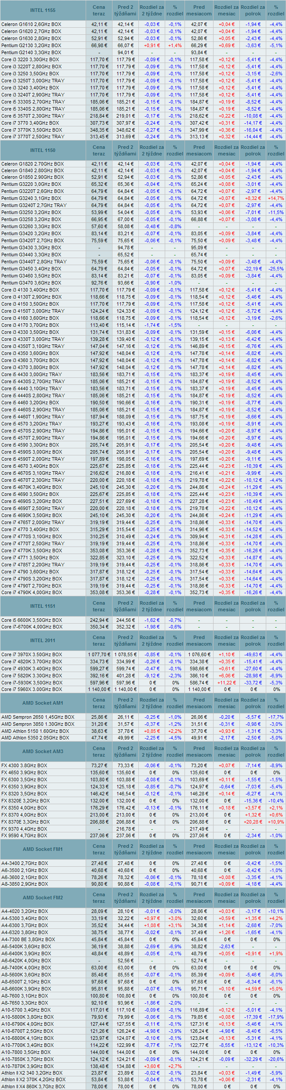Click Core i5 6600K 3,50GHz BOX product name
This screenshot has width=286, height=1090.
click(x=31, y=620)
